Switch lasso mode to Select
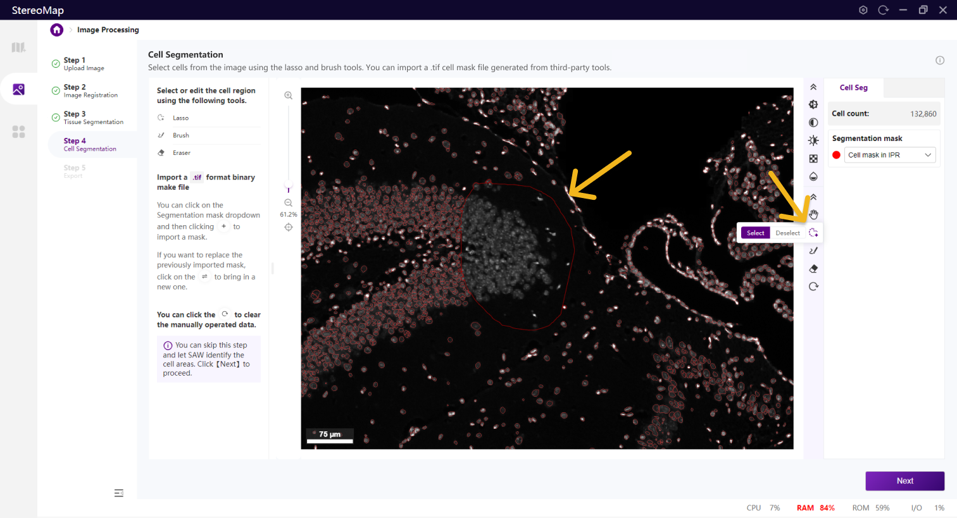 (x=755, y=233)
